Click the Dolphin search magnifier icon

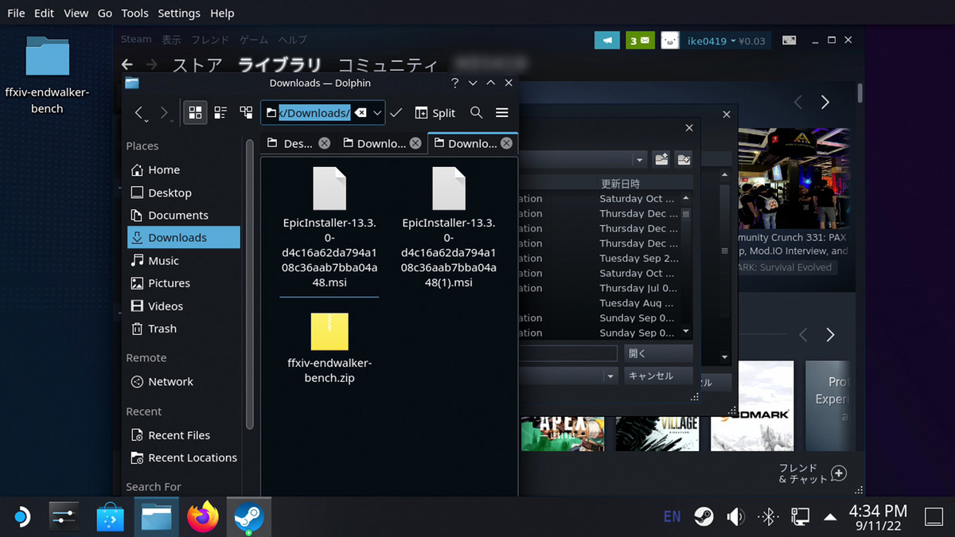coord(476,113)
